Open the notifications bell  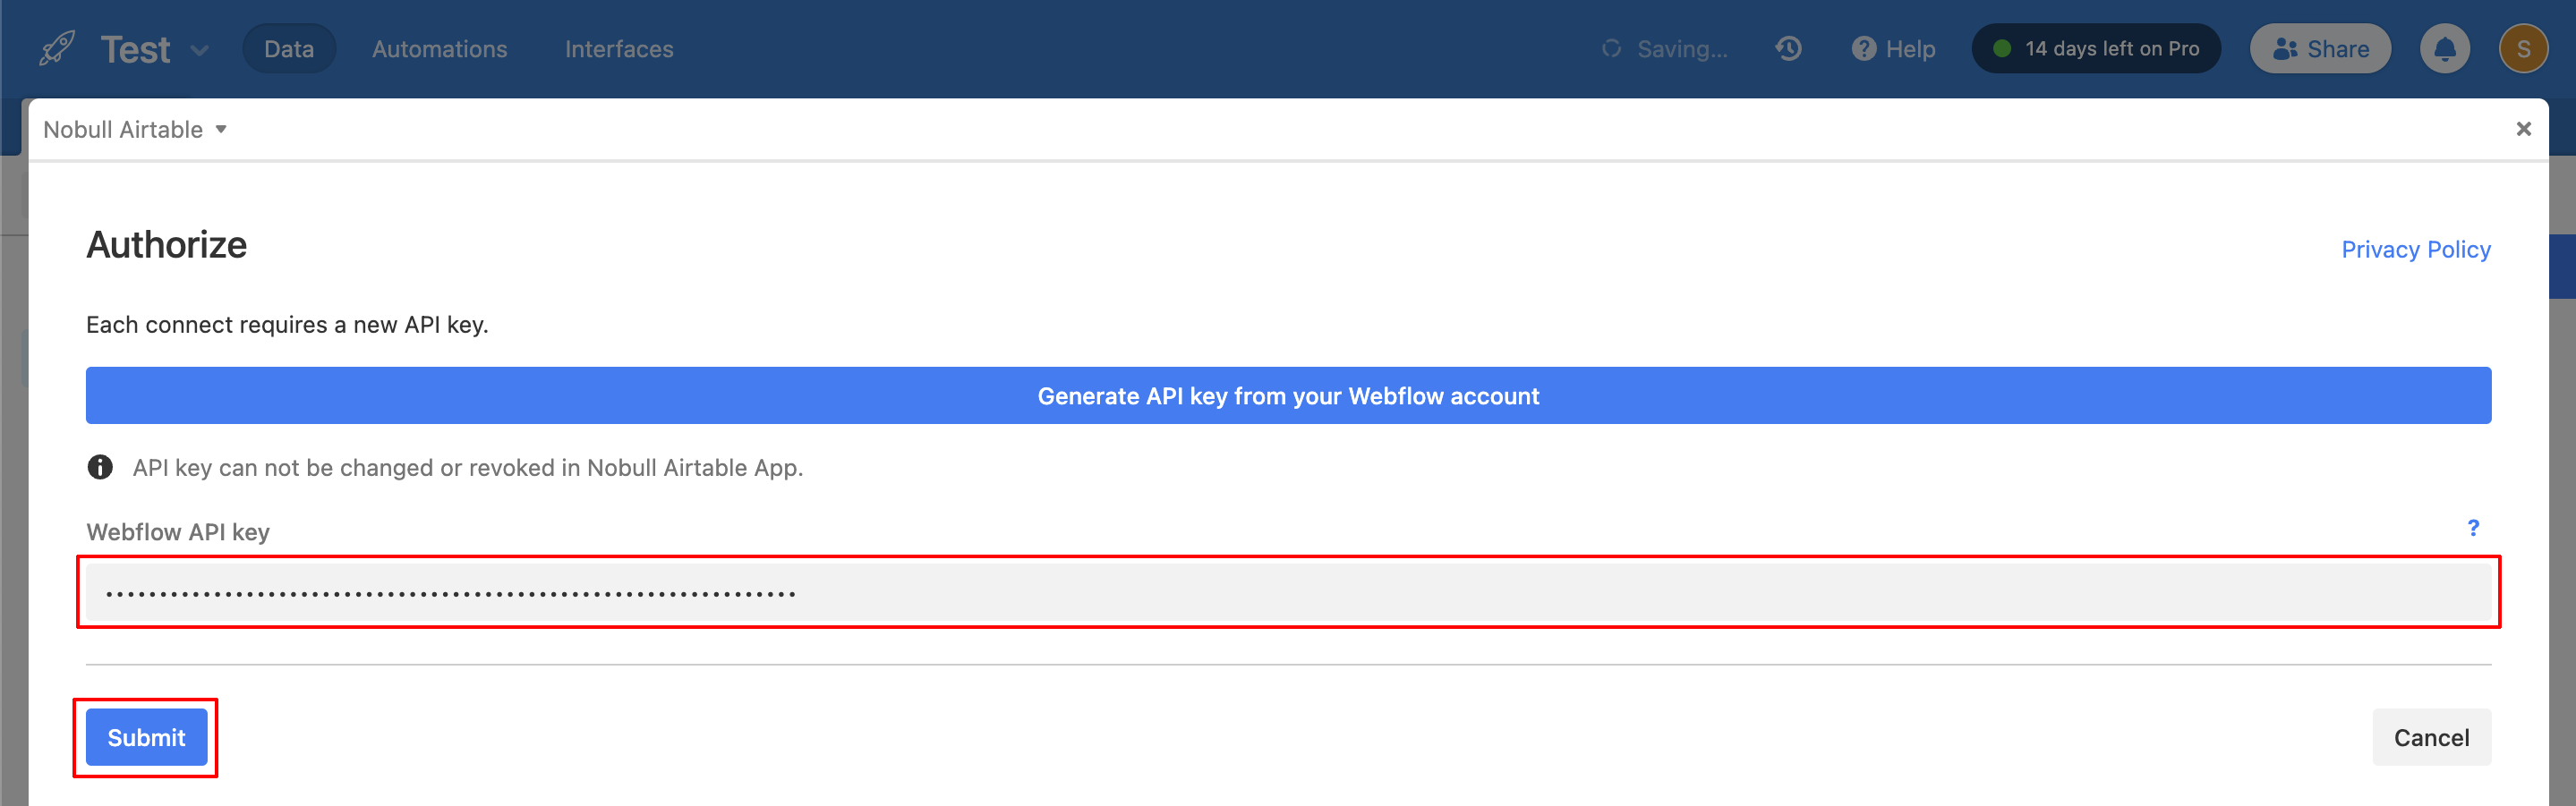[2445, 49]
